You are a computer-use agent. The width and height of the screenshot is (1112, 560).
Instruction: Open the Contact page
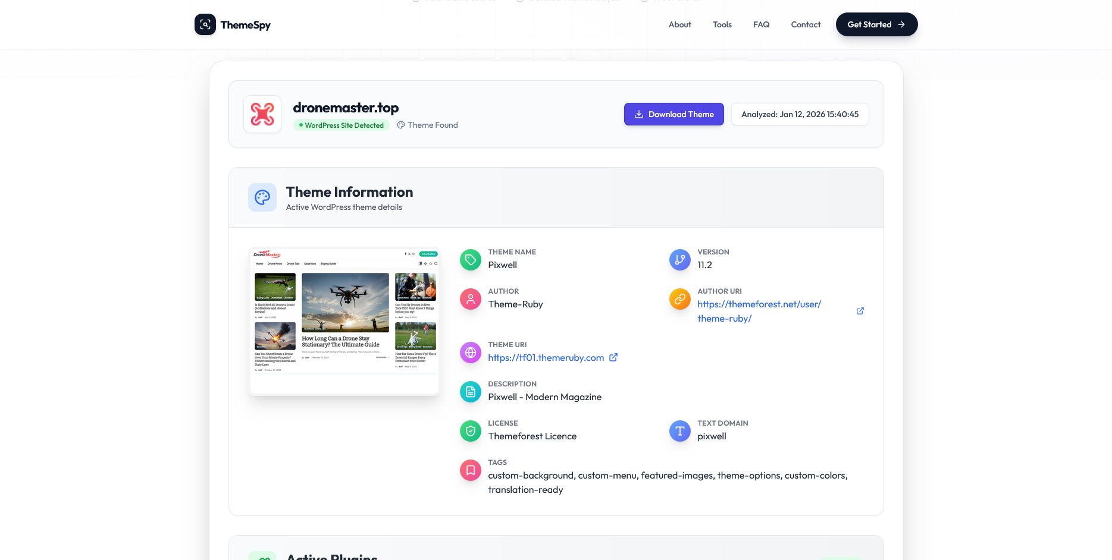click(x=806, y=24)
